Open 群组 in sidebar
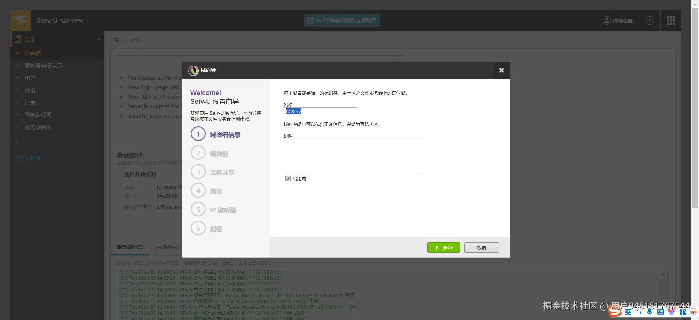Viewport: 699px width, 320px height. click(30, 90)
